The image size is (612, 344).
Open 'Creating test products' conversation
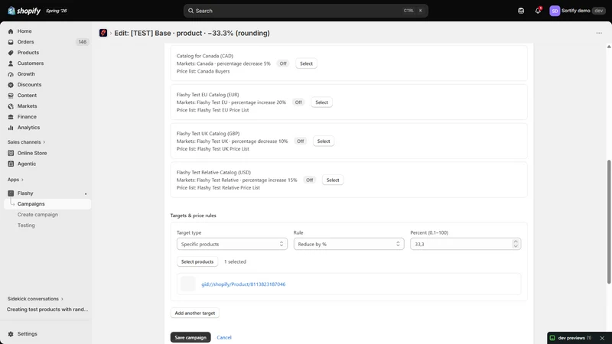pos(47,310)
